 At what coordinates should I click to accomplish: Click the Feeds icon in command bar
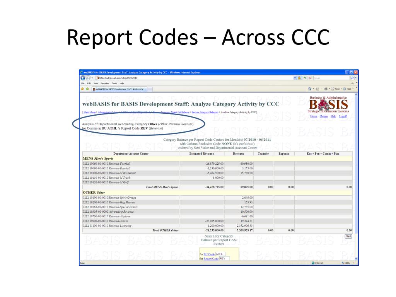(318, 89)
